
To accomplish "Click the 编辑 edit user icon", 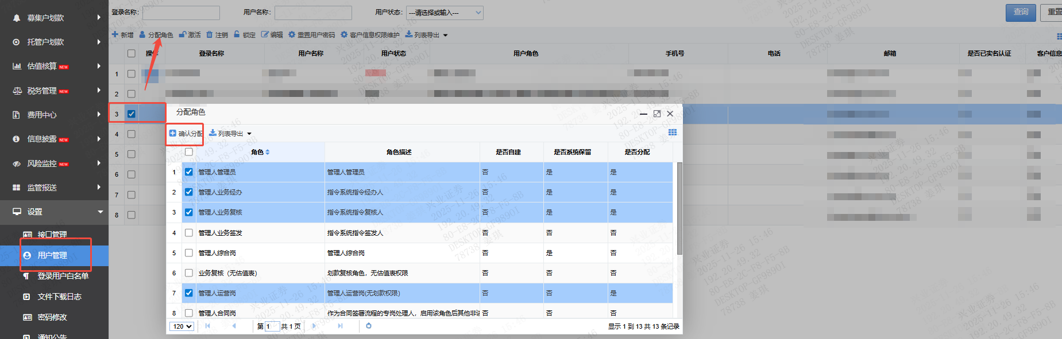I will pos(265,35).
